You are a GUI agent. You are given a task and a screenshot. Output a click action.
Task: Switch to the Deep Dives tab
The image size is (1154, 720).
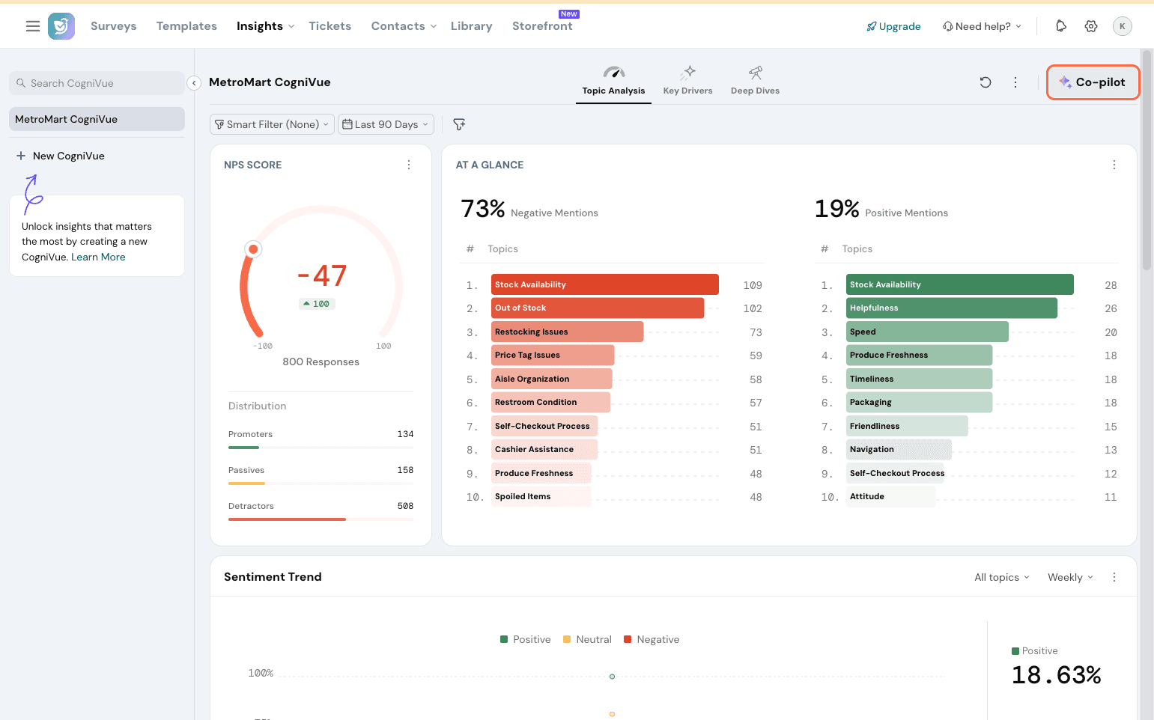click(755, 81)
